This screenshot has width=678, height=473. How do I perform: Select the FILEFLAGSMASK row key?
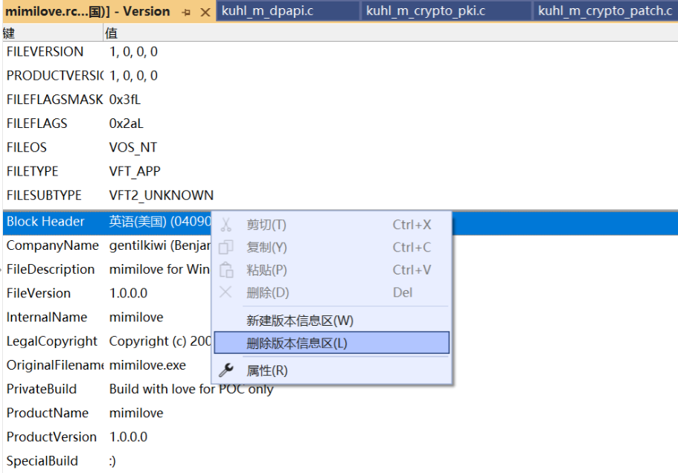55,100
